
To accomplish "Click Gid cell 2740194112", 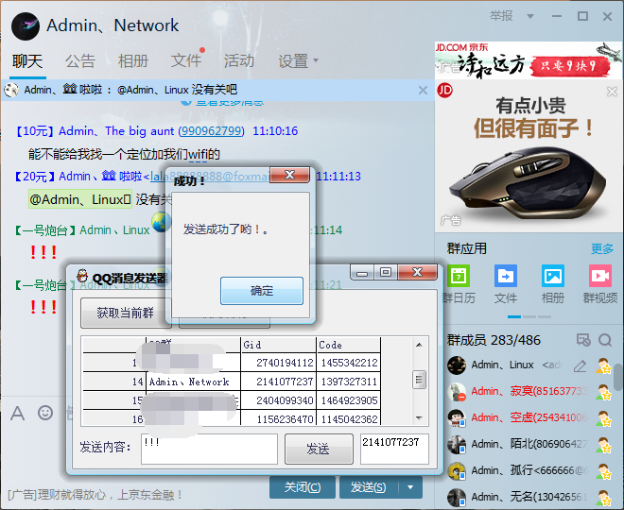I will coord(279,363).
